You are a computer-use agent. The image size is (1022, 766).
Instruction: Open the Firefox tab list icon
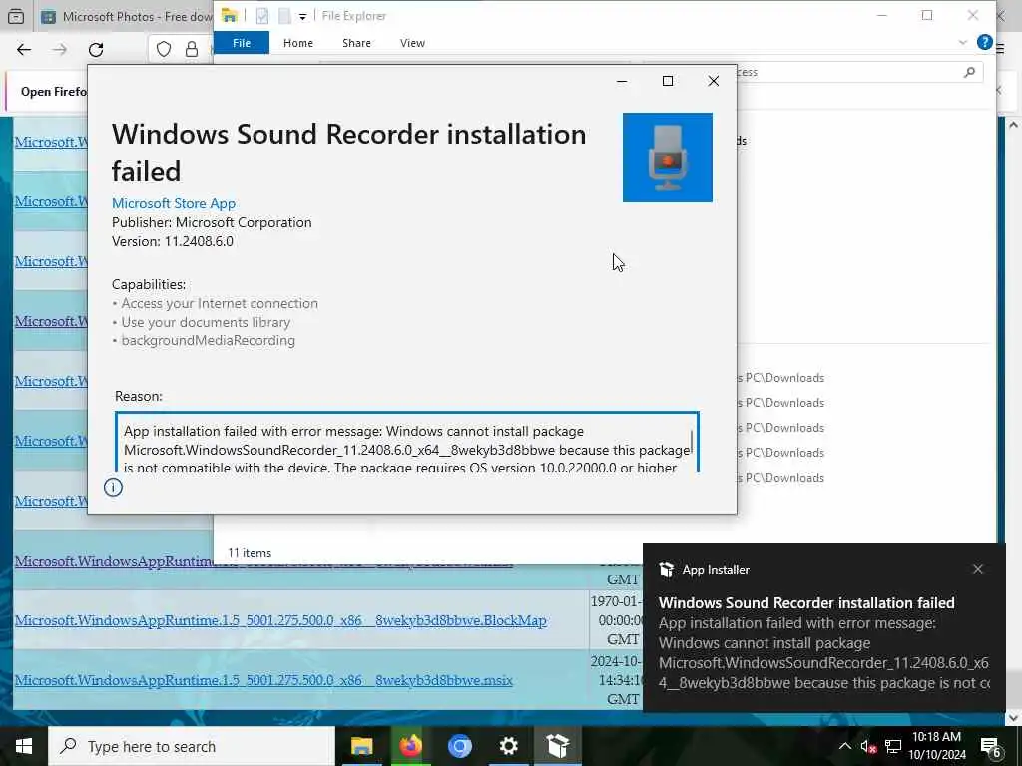(16, 16)
